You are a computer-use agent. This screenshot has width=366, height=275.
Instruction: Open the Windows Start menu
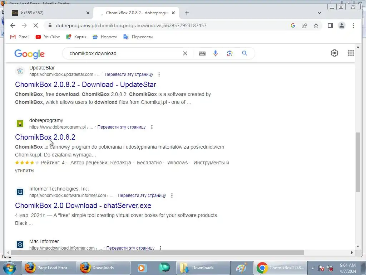coord(9,268)
